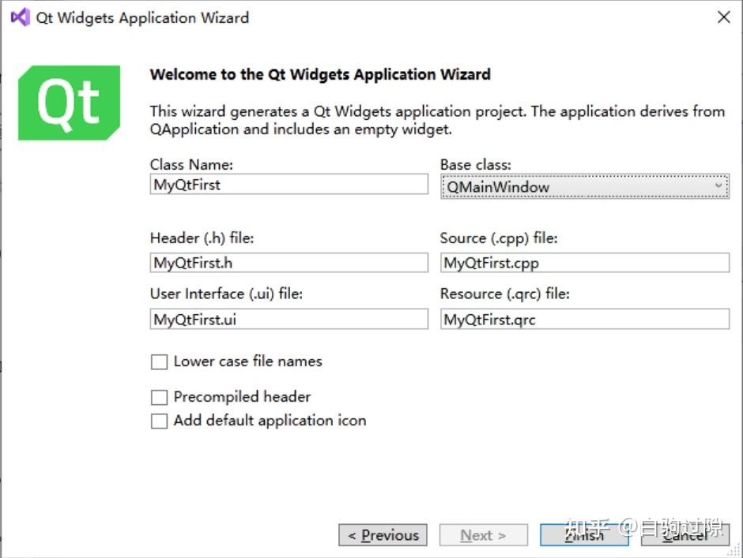
Task: Enable Precompiled header option
Action: (159, 397)
